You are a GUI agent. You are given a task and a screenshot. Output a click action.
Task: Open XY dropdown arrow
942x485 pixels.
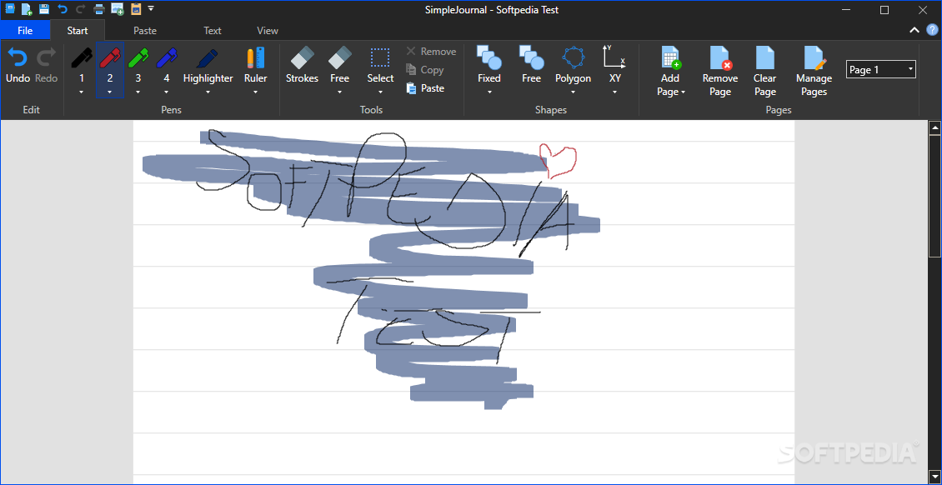[x=614, y=92]
